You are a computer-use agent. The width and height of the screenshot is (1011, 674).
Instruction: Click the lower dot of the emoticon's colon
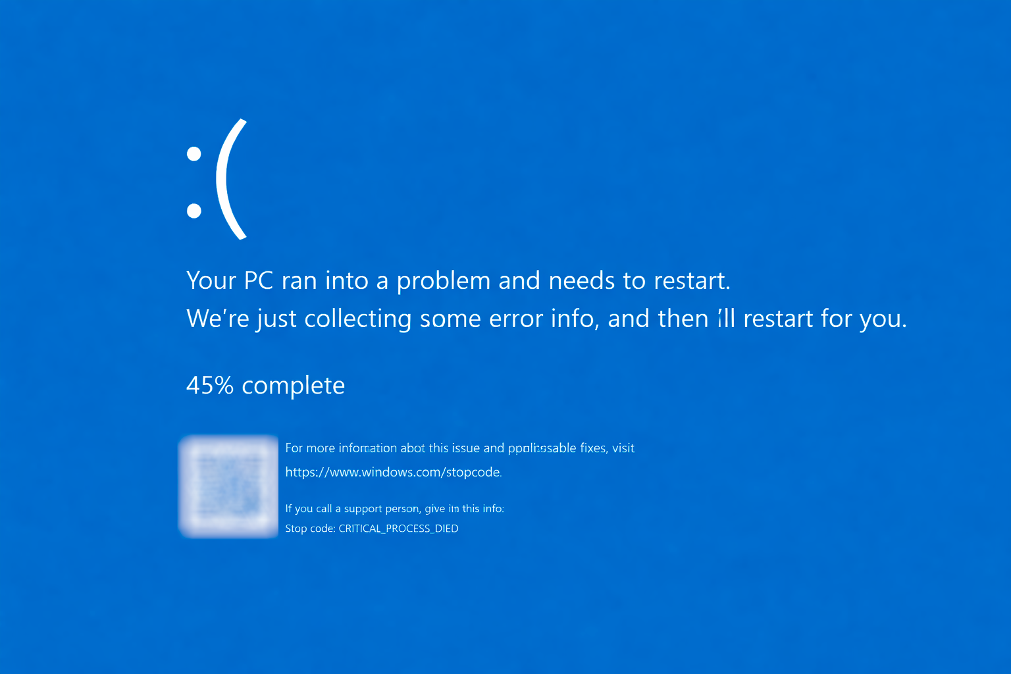194,211
